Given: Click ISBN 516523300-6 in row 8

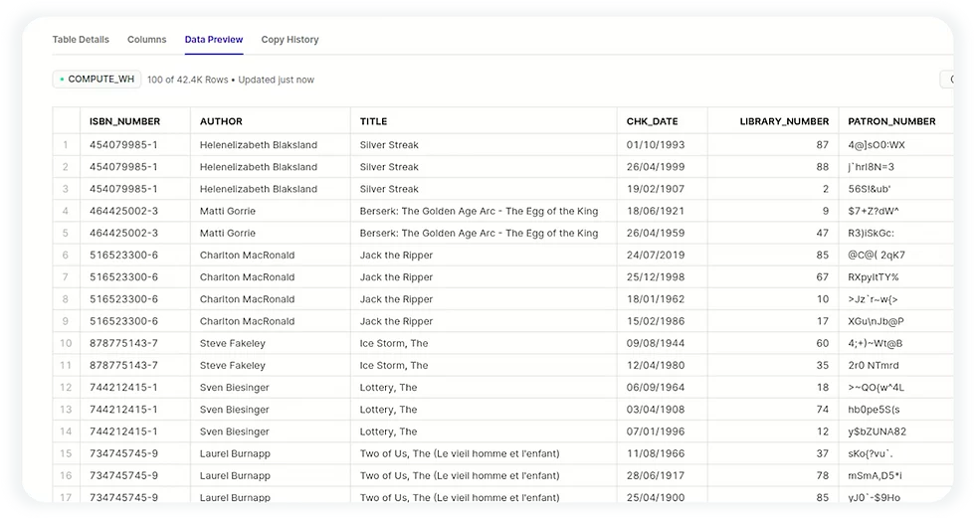Looking at the screenshot, I should point(123,299).
